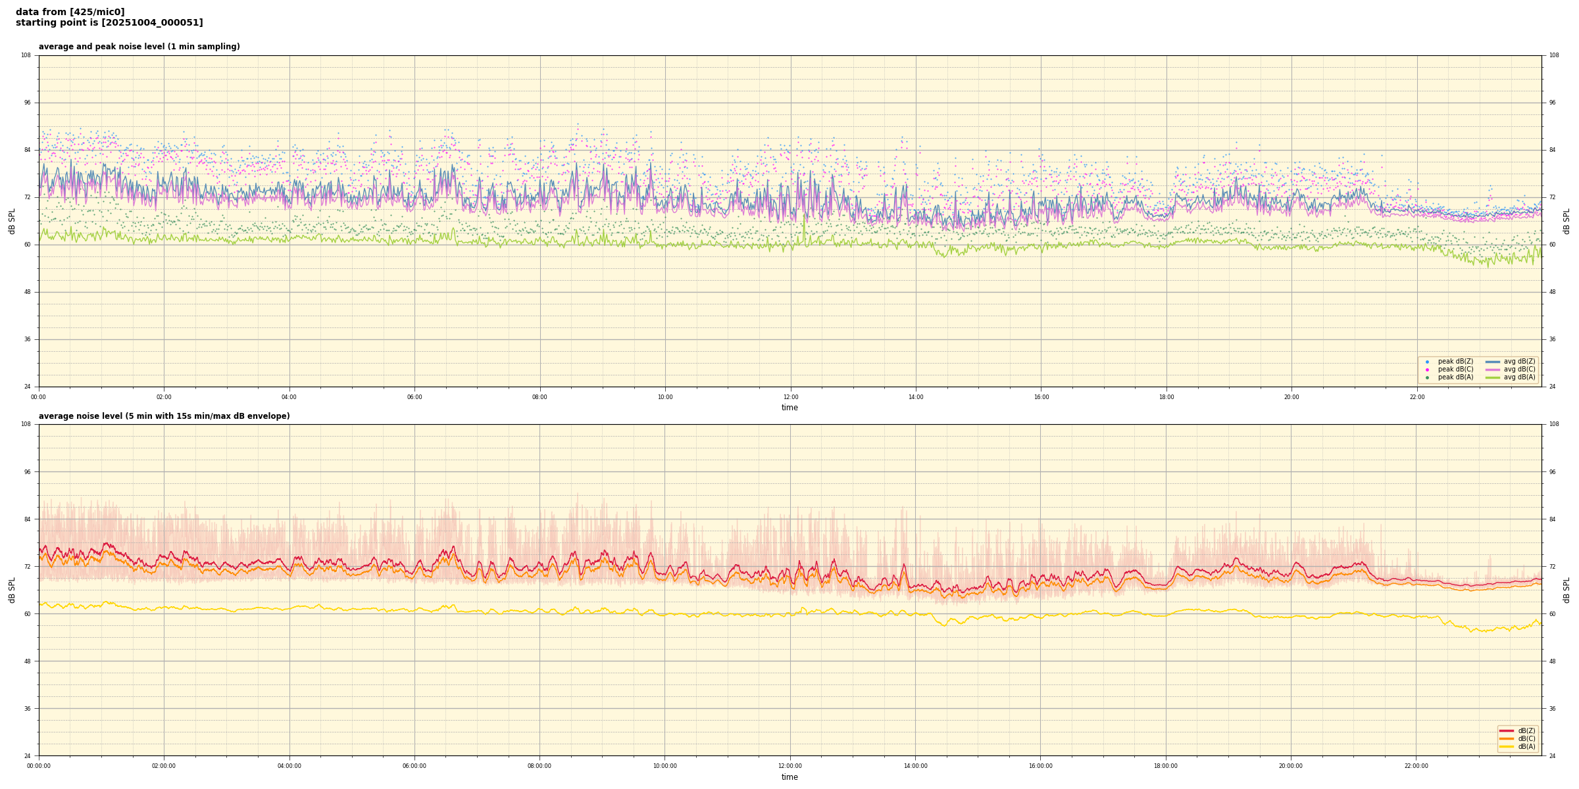Click the 12:00 tick label on top chart

(x=790, y=397)
